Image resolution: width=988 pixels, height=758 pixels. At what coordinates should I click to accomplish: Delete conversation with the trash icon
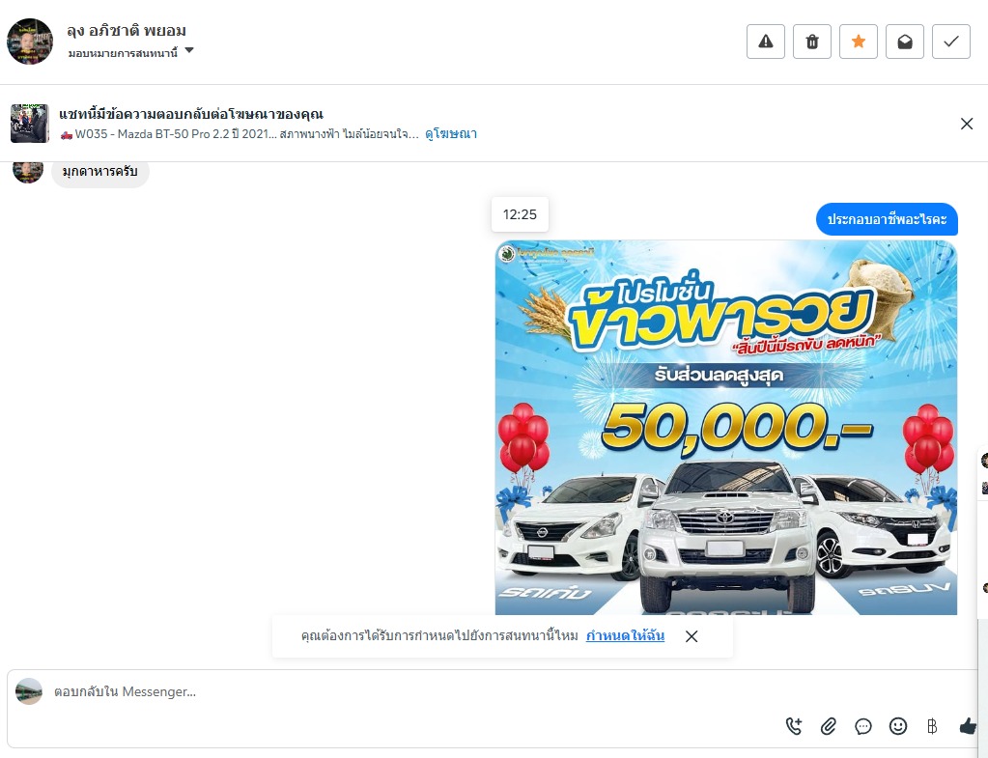pyautogui.click(x=812, y=42)
